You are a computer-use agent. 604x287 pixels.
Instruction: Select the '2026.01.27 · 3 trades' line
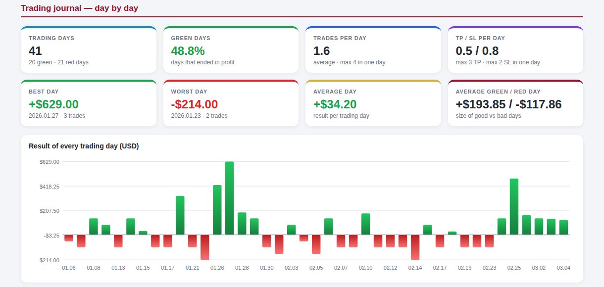[57, 116]
